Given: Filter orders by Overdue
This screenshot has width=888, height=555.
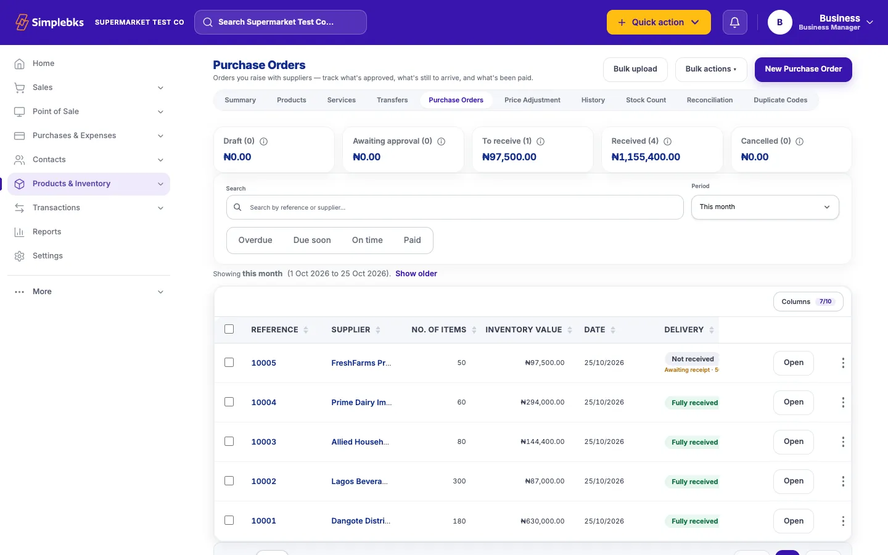Looking at the screenshot, I should point(255,240).
